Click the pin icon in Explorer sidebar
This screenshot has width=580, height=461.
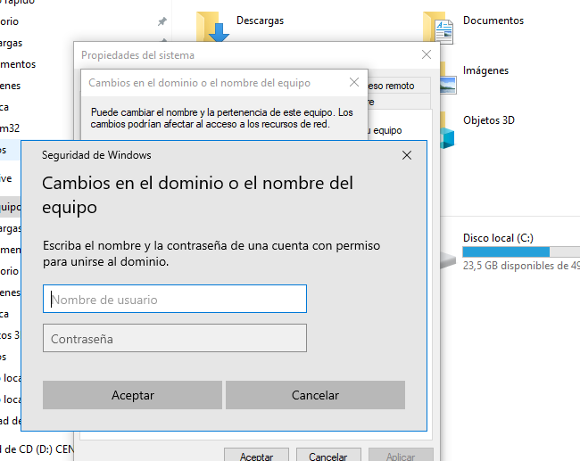click(x=162, y=21)
